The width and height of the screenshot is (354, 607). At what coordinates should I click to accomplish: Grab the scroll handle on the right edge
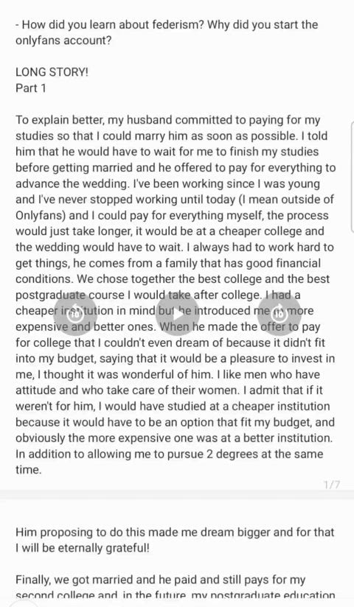(352, 176)
